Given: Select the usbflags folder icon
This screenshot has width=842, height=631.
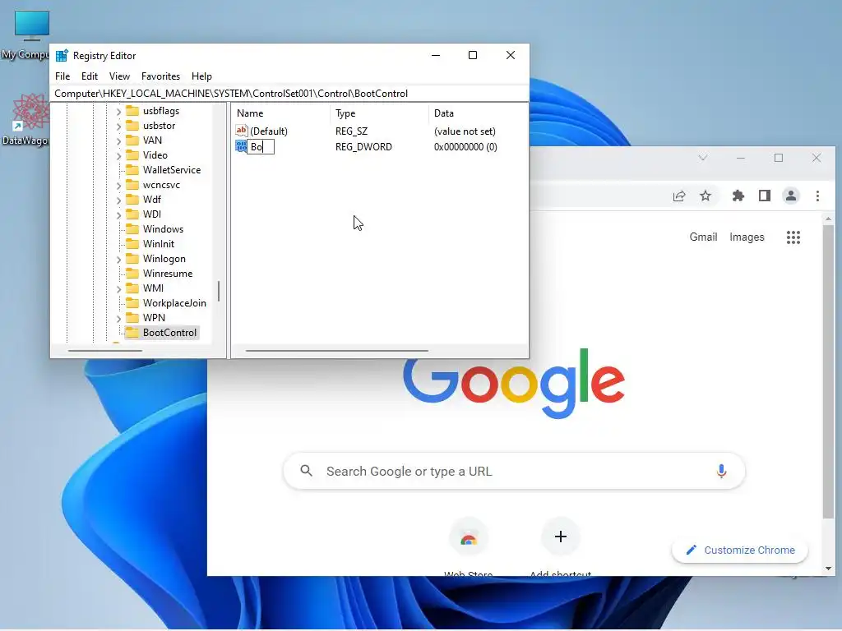Looking at the screenshot, I should point(132,111).
